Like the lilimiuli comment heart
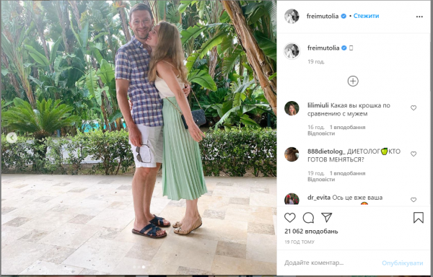This screenshot has height=277, width=433. point(413,107)
